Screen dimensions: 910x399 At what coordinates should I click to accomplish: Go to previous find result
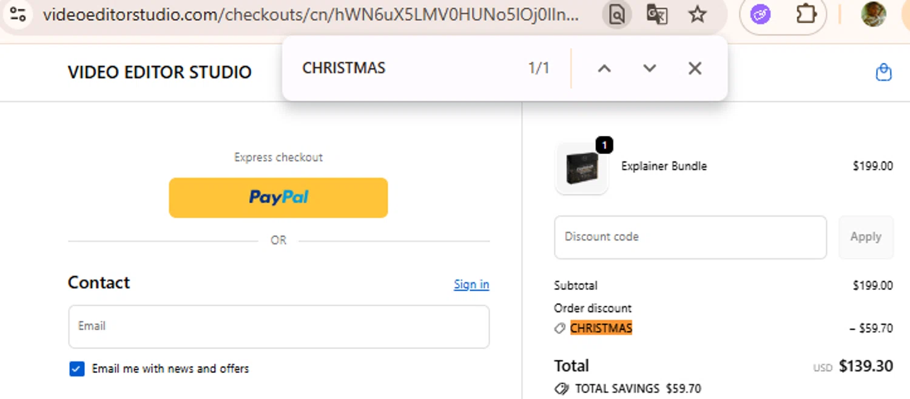(604, 68)
